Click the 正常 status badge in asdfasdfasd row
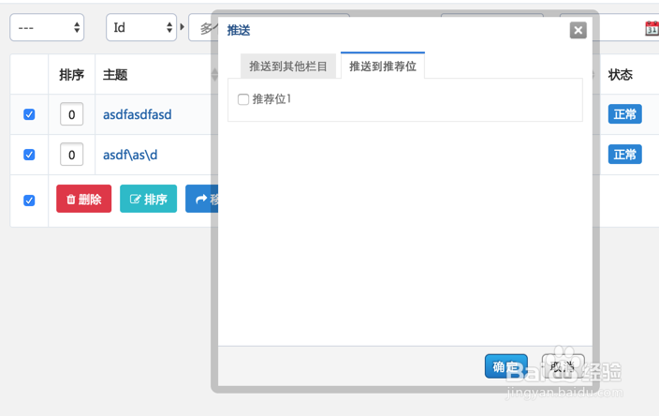The image size is (659, 416). pyautogui.click(x=624, y=114)
